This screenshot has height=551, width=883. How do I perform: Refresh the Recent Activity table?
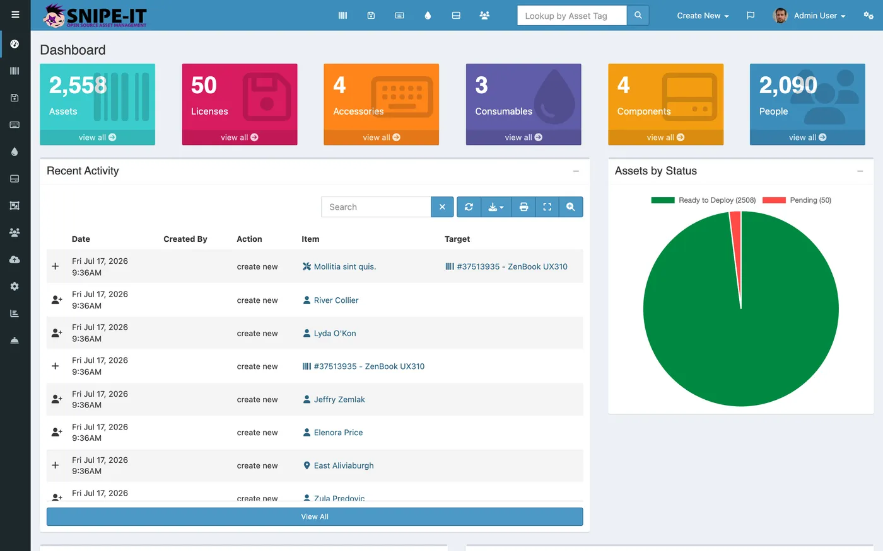click(x=469, y=207)
